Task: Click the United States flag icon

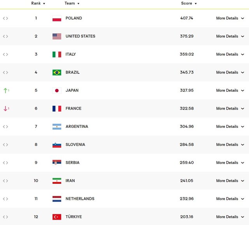Action: point(57,36)
